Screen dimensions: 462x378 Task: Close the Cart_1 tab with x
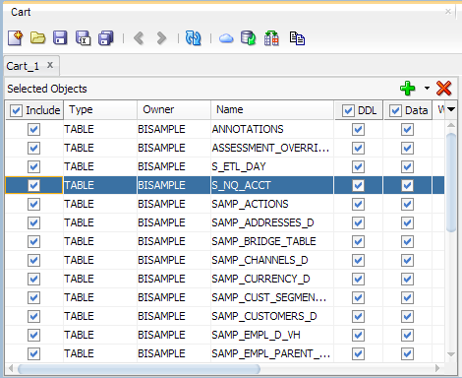[x=50, y=65]
